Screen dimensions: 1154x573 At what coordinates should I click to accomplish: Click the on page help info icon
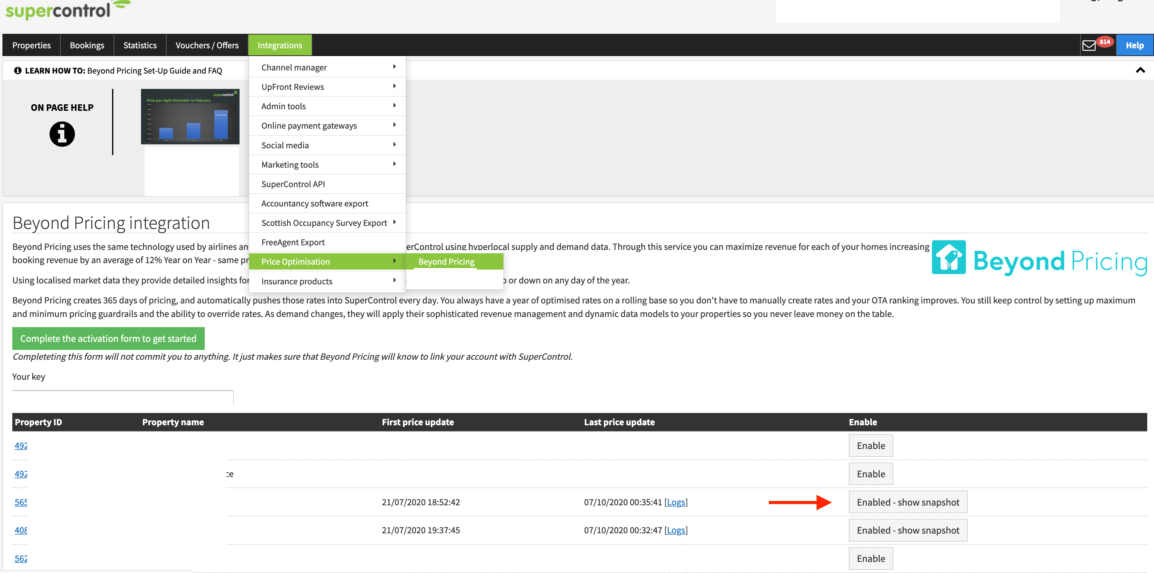62,134
